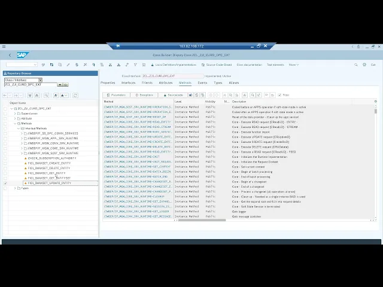Viewport: 383px width, 287px height.
Task: Click expand all nodes icon in Repository Browser
Action: [30, 96]
